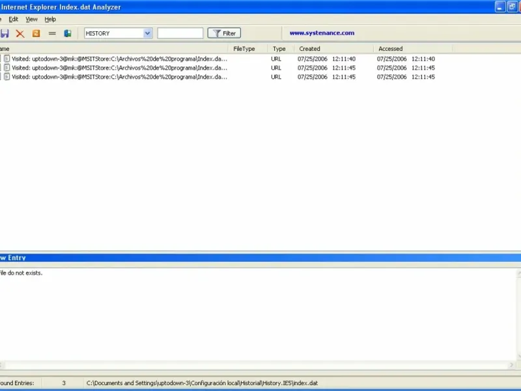Click the preview pane horizontal scrollbar right arrow

tap(511, 365)
